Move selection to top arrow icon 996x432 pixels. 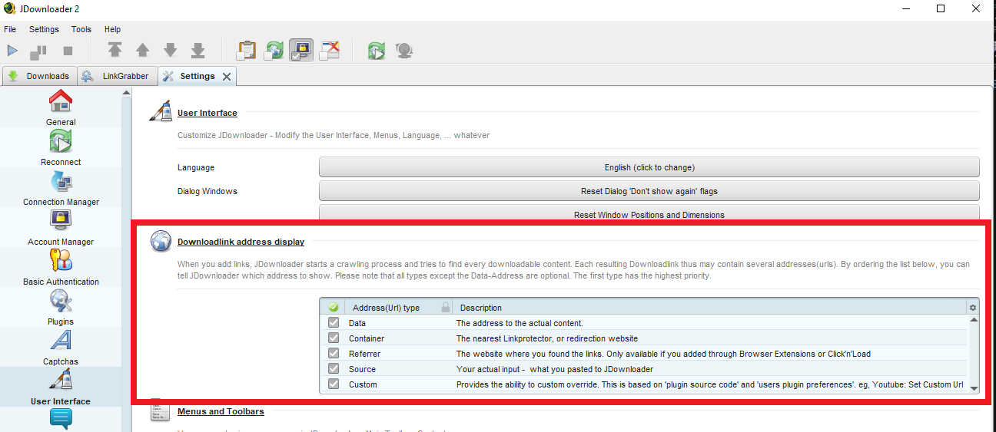[x=115, y=51]
